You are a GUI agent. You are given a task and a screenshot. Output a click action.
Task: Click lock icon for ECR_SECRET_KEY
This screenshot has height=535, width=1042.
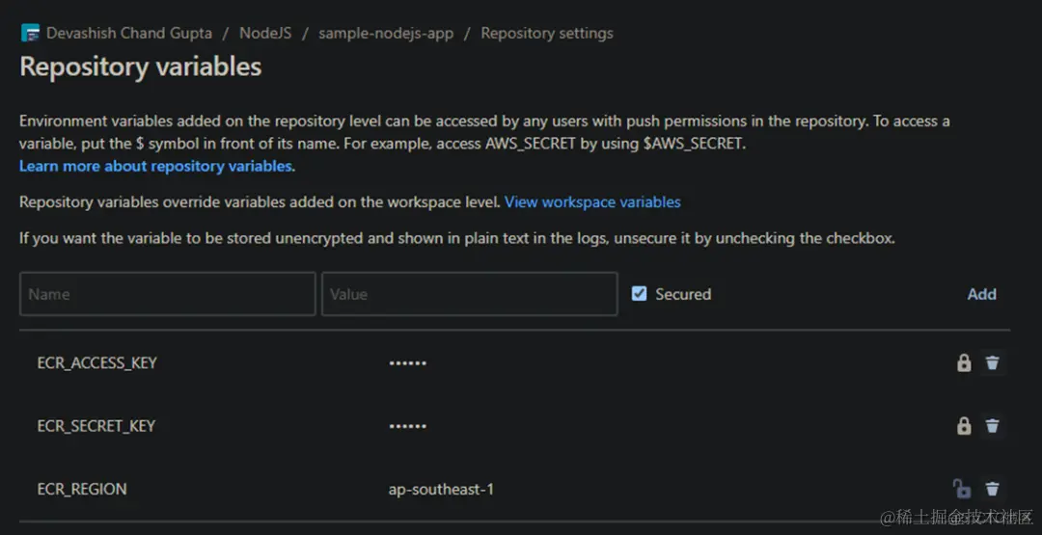click(x=964, y=425)
